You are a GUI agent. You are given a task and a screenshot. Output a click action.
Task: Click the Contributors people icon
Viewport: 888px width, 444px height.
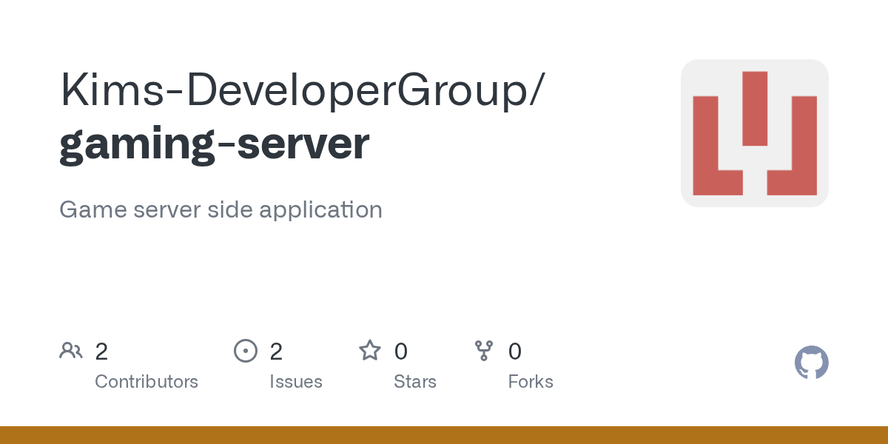(x=71, y=351)
